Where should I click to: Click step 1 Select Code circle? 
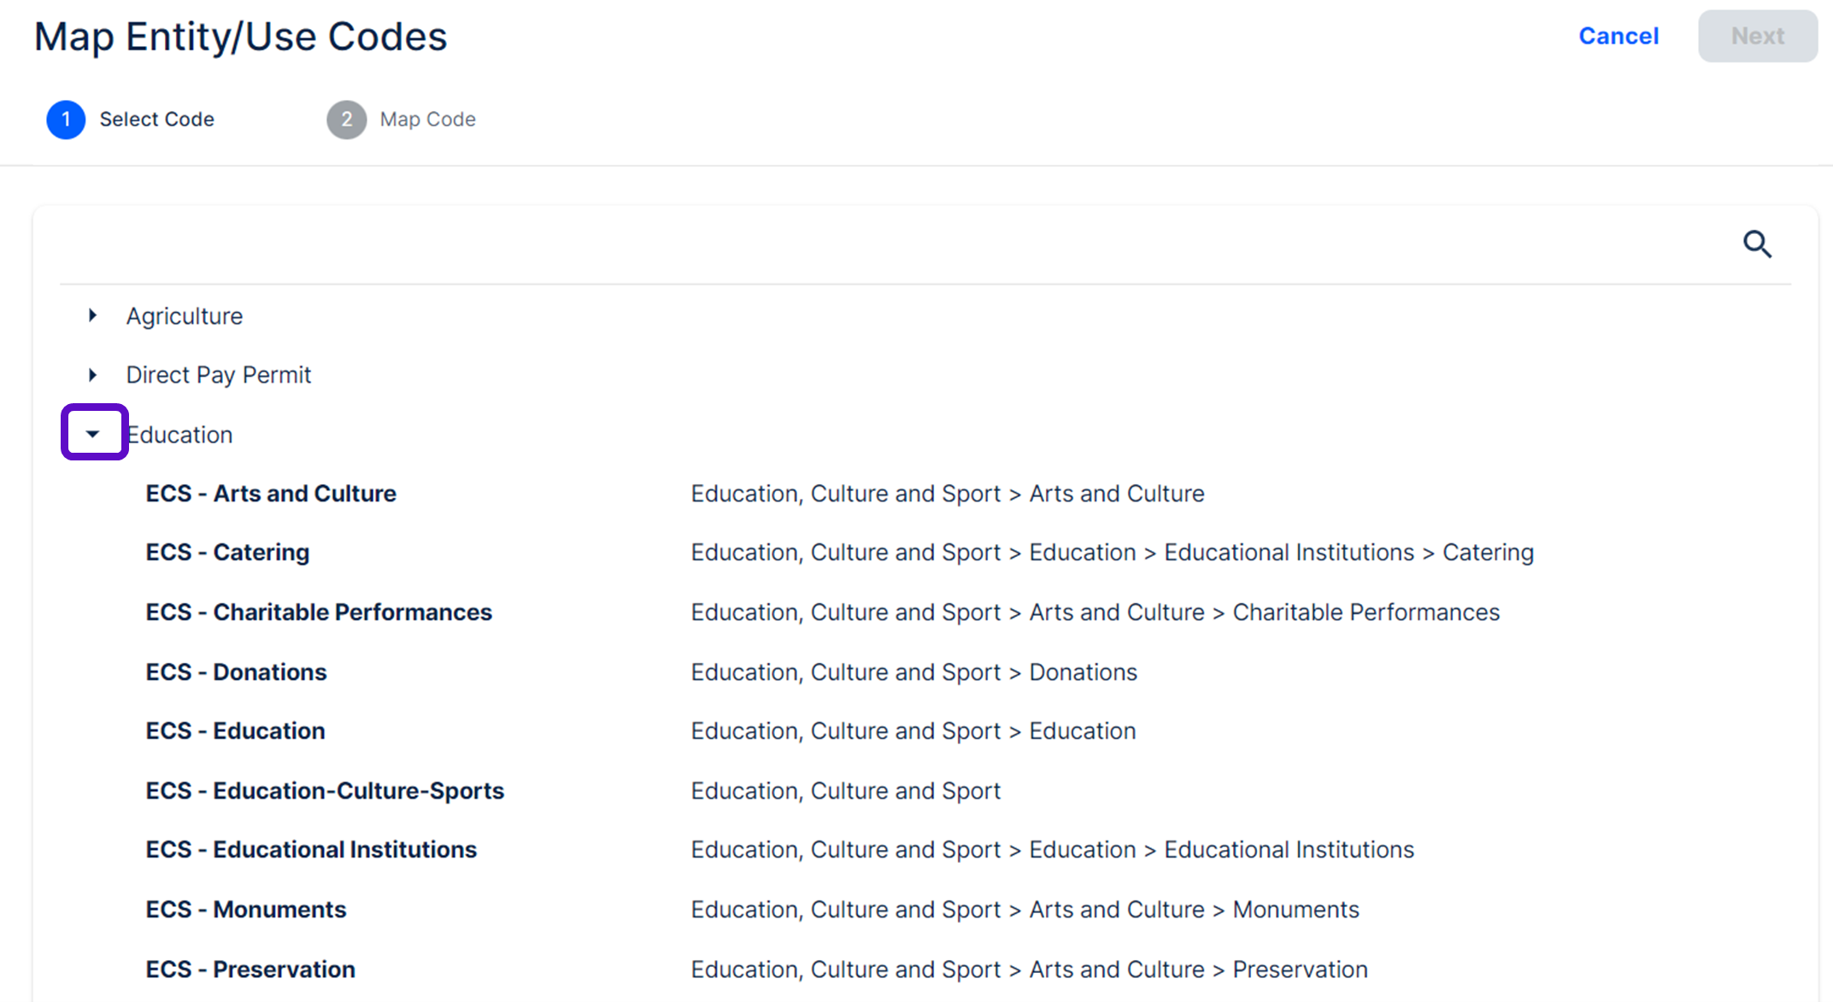[66, 120]
